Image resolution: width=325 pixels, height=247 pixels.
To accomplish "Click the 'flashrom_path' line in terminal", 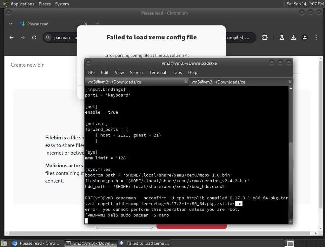I will 168,181.
